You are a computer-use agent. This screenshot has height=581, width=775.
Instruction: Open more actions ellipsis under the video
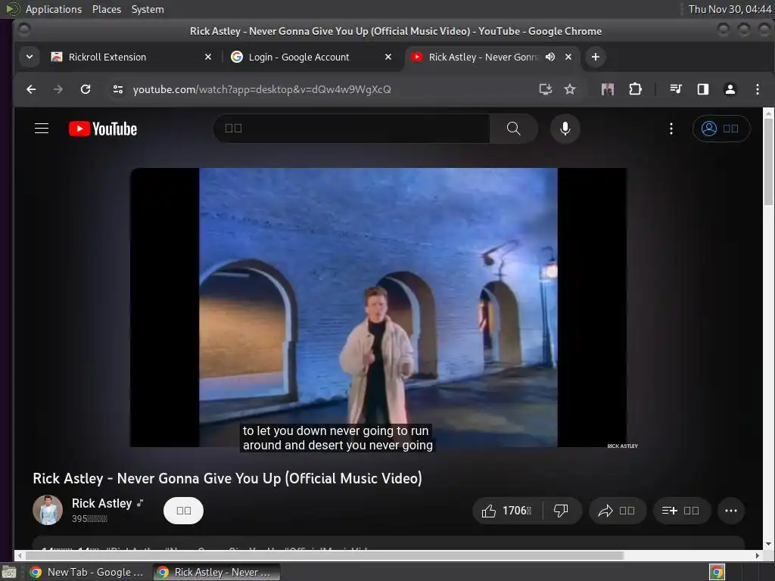click(x=731, y=511)
